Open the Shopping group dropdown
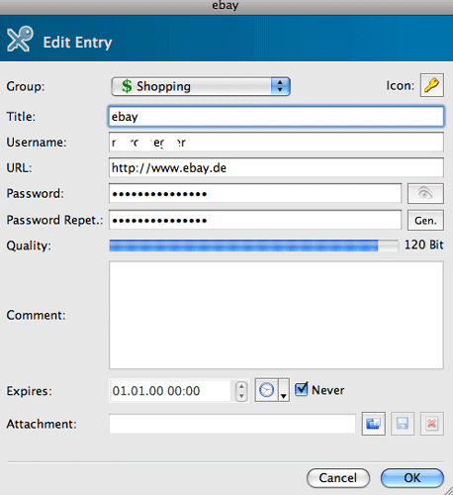453x495 pixels. tap(201, 86)
